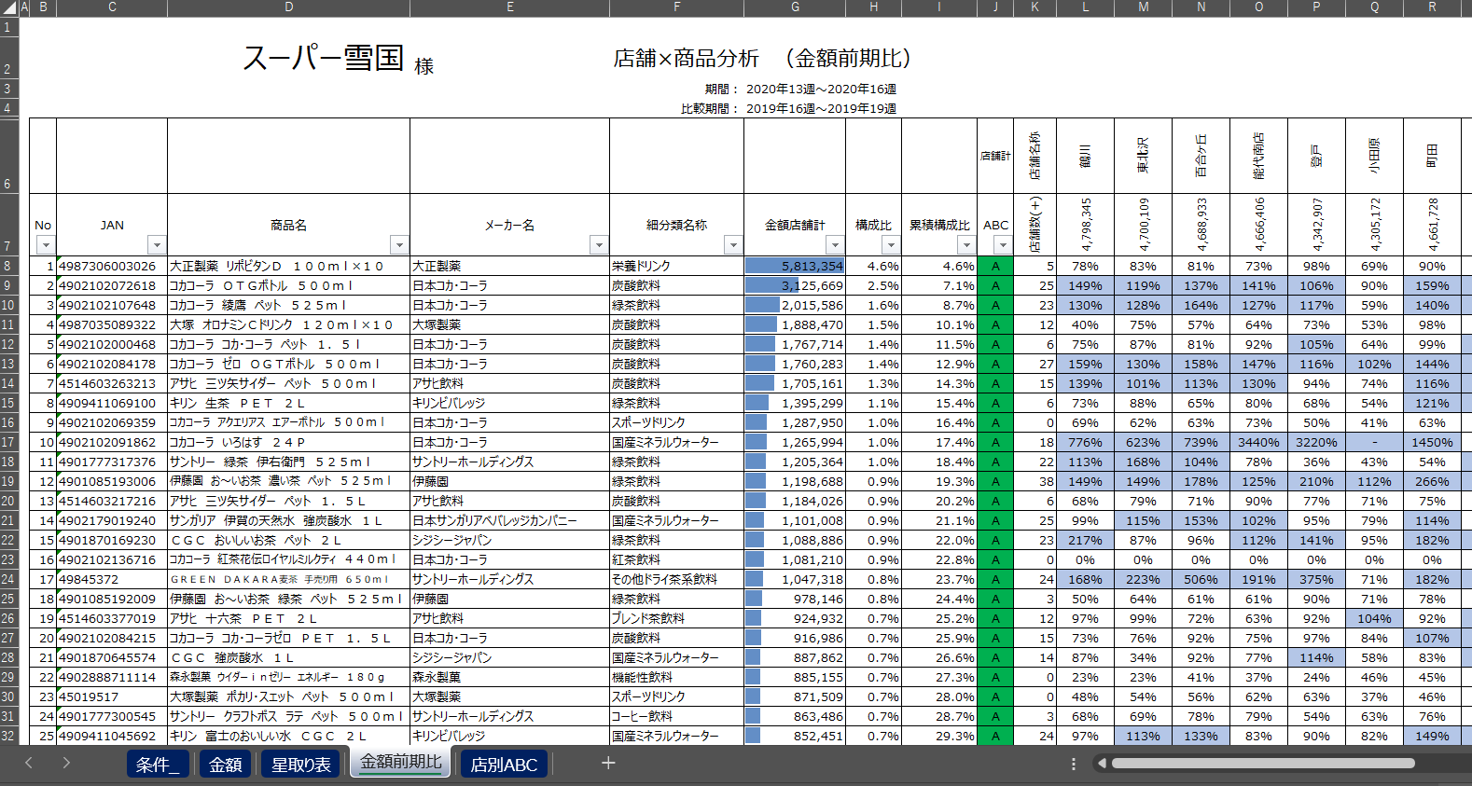Open the 商品名 column filter dropdown

click(399, 245)
